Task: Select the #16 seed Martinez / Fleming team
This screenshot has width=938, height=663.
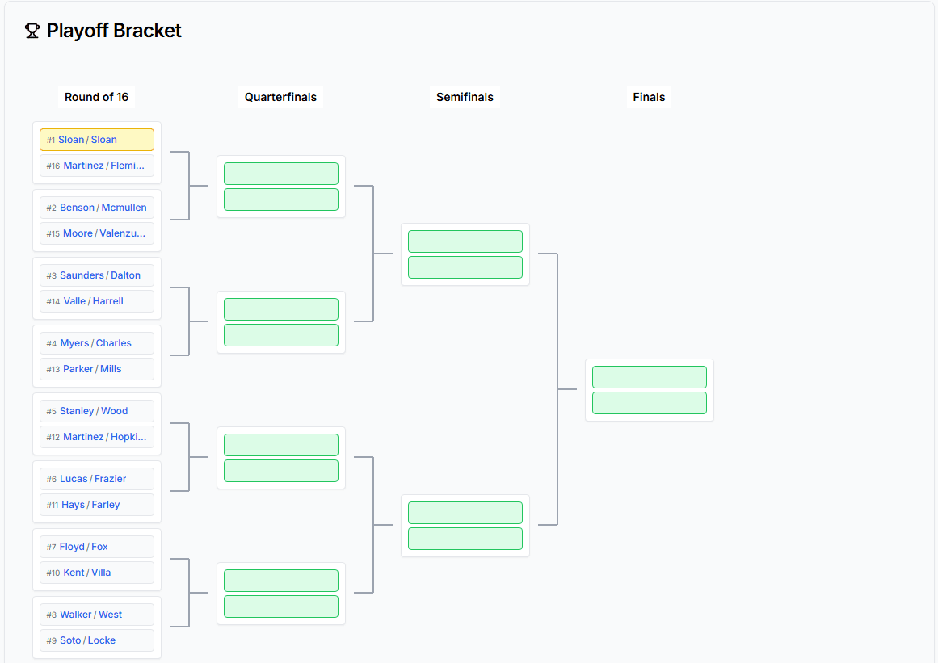Action: click(x=97, y=165)
